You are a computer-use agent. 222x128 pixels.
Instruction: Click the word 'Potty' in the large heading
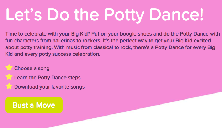tap(124, 15)
